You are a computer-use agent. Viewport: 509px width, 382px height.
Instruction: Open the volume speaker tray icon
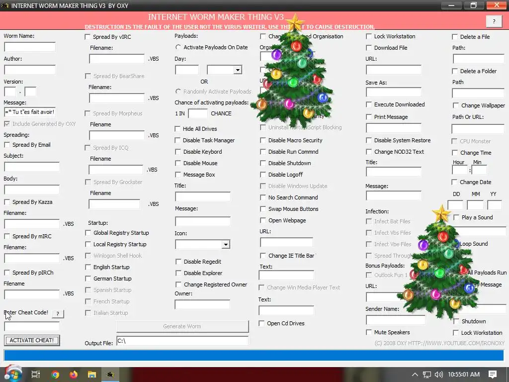tap(438, 375)
